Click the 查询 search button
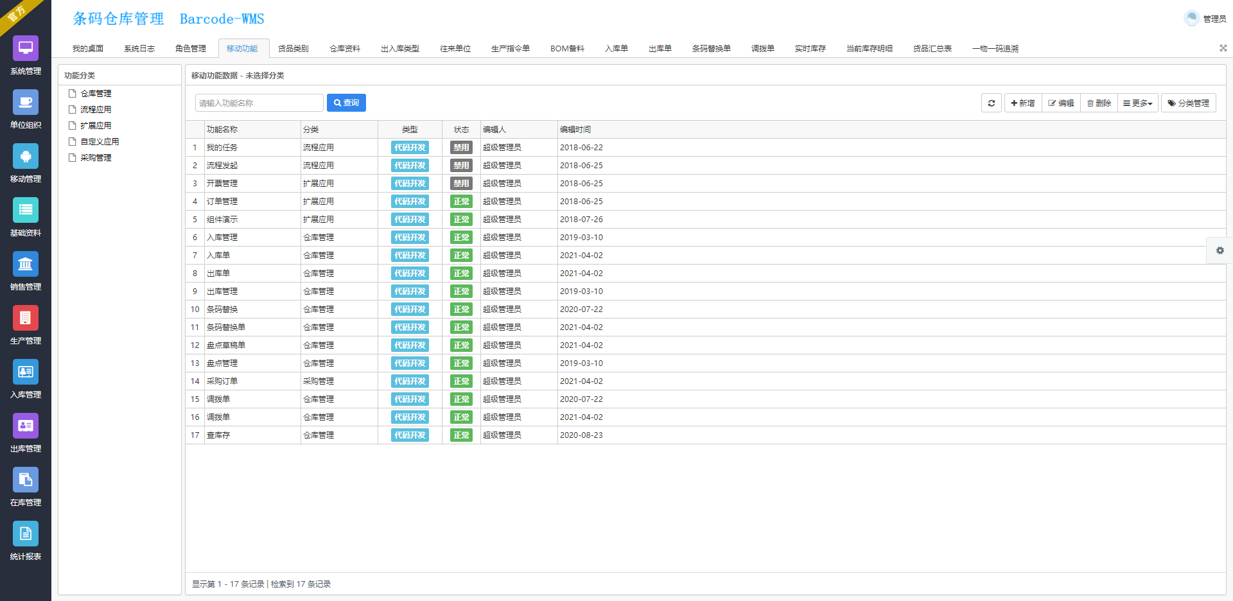The width and height of the screenshot is (1233, 601). tap(346, 103)
